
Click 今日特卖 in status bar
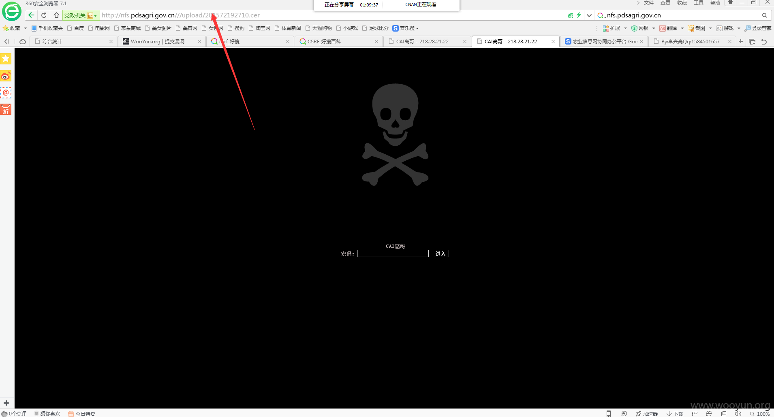(x=82, y=414)
